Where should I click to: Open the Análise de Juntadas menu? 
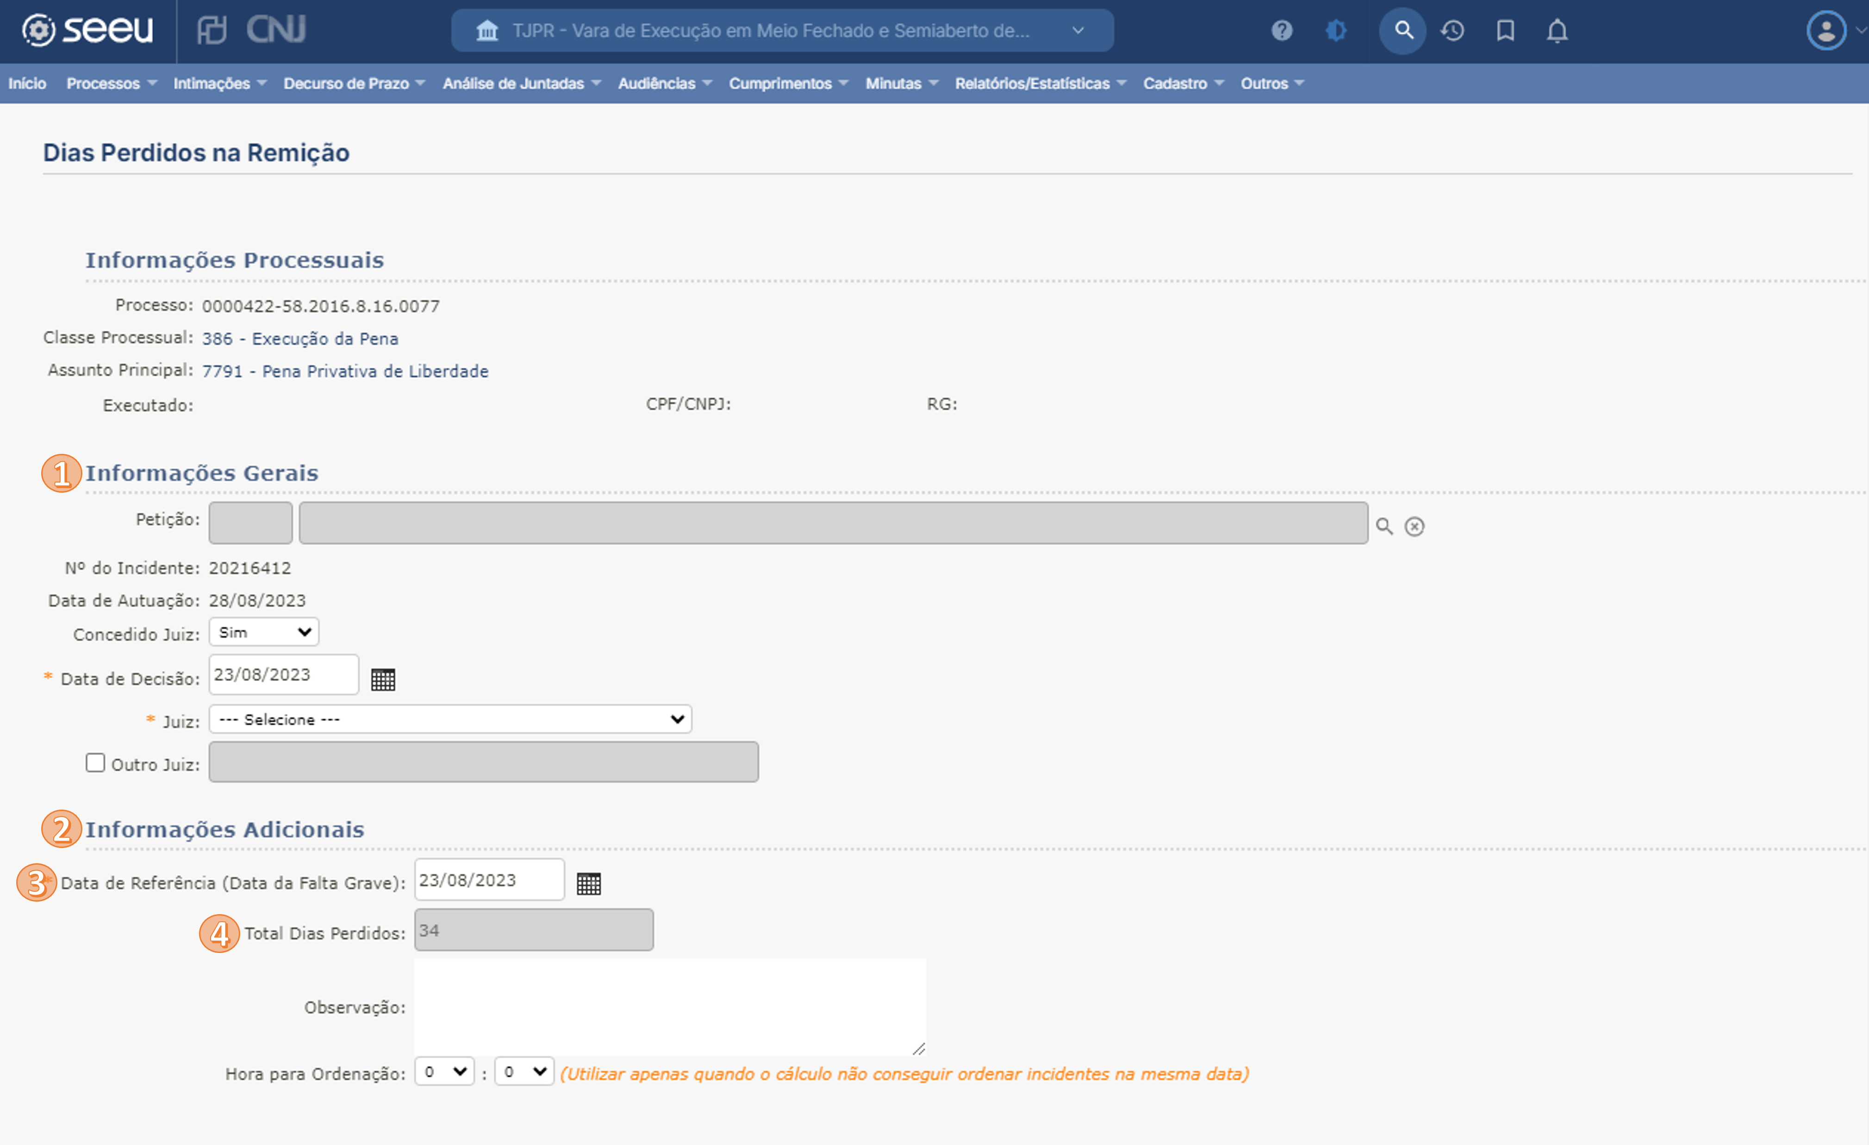tap(522, 83)
